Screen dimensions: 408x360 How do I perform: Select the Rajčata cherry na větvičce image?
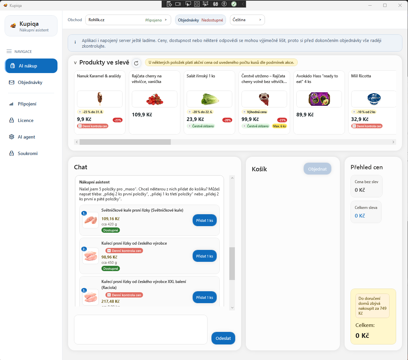click(x=155, y=99)
